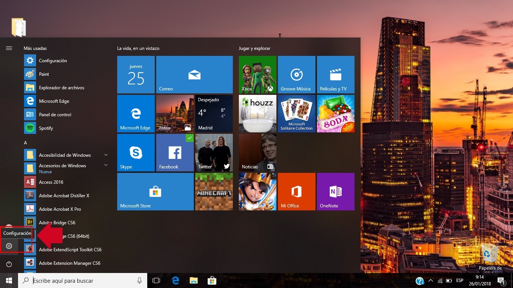Open the power options button
Viewport: 513px width, 288px height.
pos(9,264)
